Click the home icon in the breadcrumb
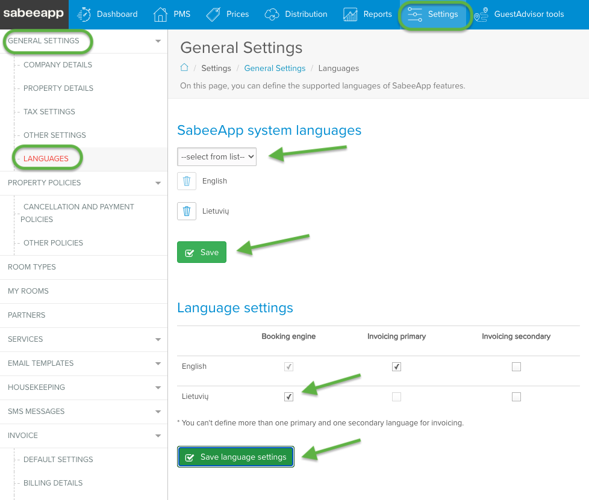This screenshot has height=500, width=589. pos(184,67)
